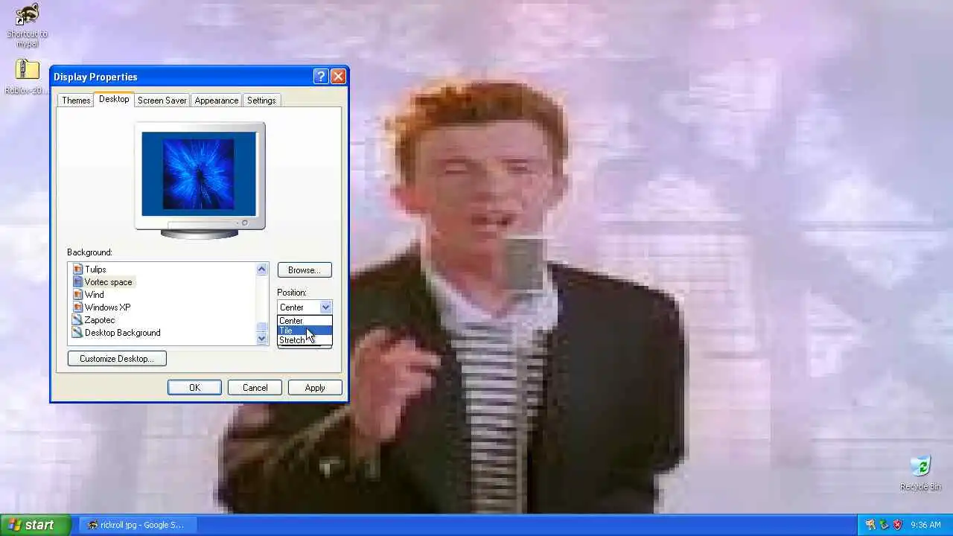Image resolution: width=953 pixels, height=536 pixels.
Task: Select Tulips background name
Action: coord(95,269)
